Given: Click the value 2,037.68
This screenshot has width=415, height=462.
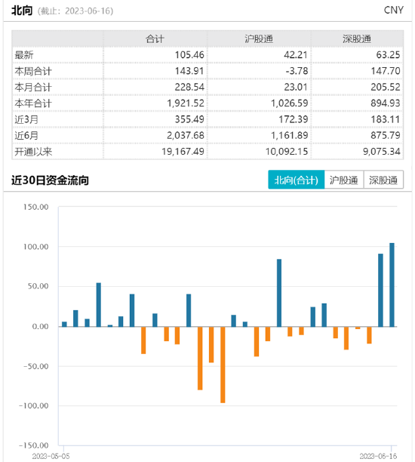Looking at the screenshot, I should click(186, 136).
